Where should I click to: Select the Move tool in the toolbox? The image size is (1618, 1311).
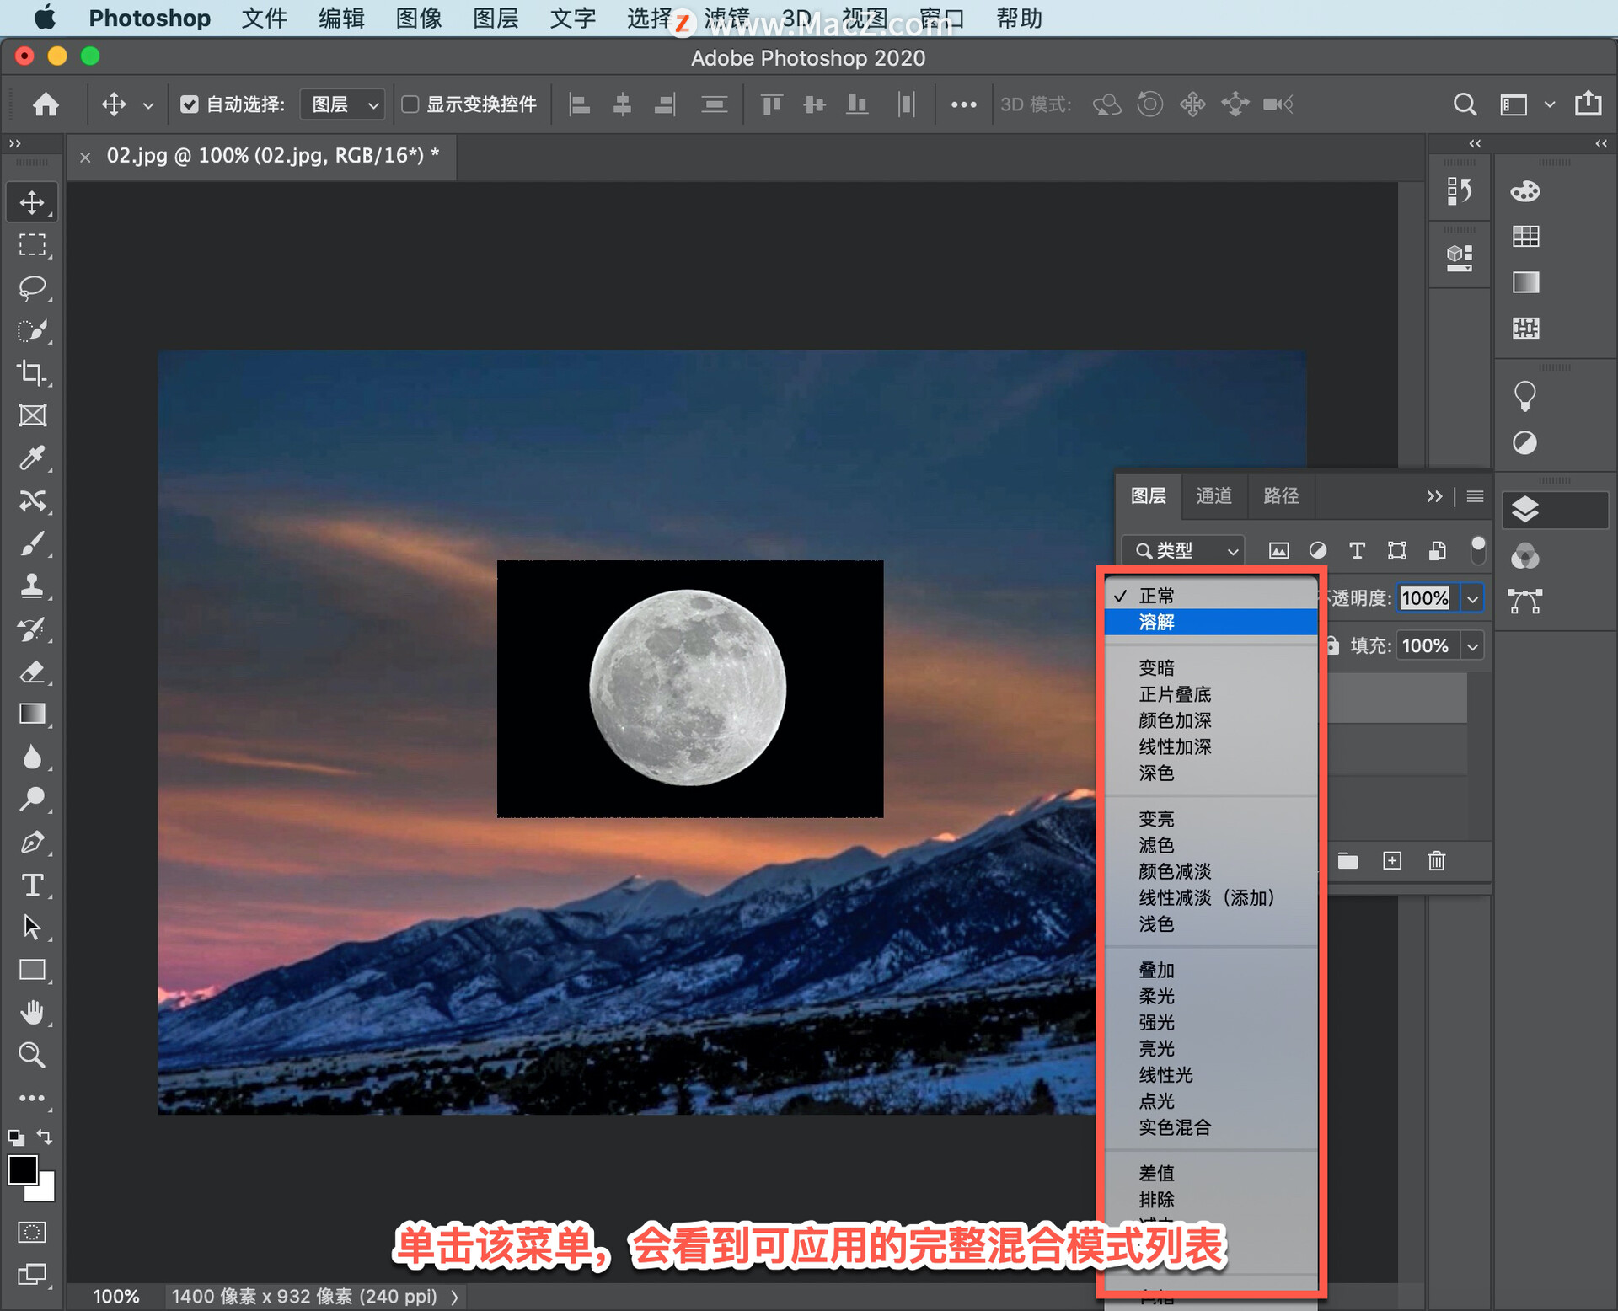coord(32,202)
